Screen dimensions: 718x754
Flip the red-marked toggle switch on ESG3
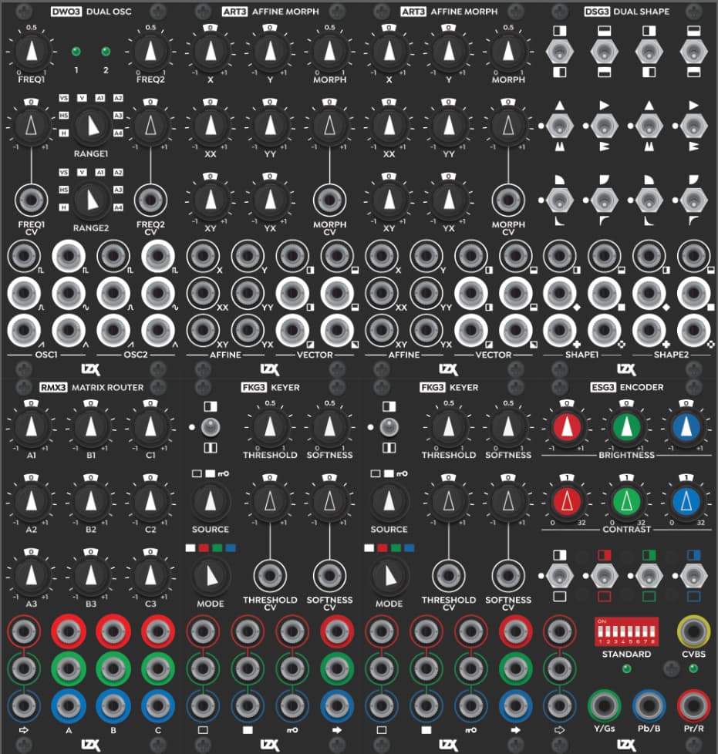(x=604, y=576)
